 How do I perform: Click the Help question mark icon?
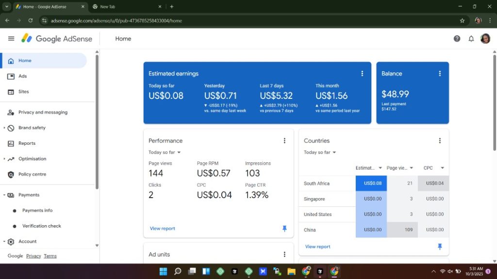[457, 39]
